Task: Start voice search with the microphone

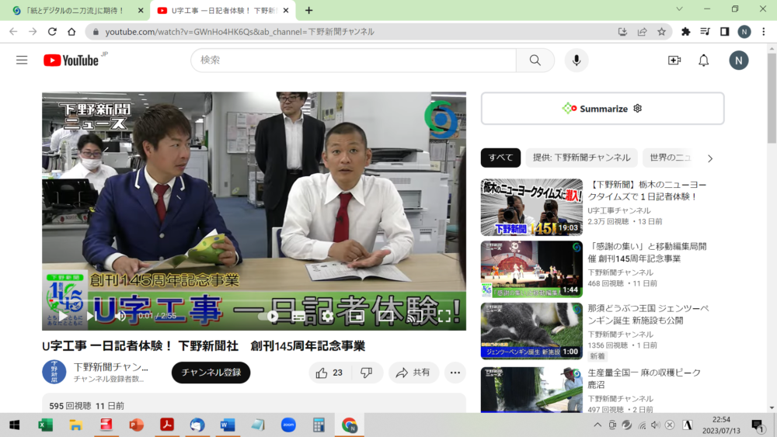Action: pos(576,61)
